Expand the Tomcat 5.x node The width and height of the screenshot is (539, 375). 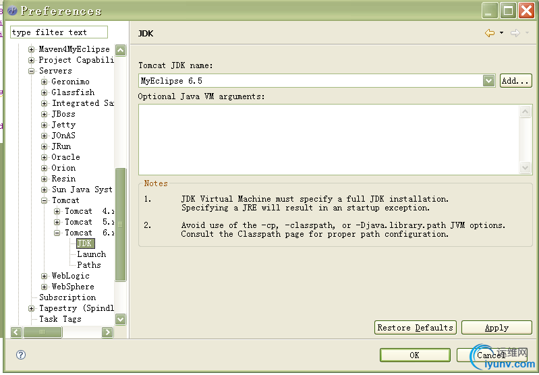[57, 222]
